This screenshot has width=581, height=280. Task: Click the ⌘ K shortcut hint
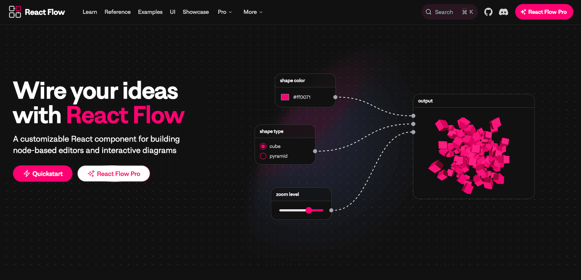467,12
